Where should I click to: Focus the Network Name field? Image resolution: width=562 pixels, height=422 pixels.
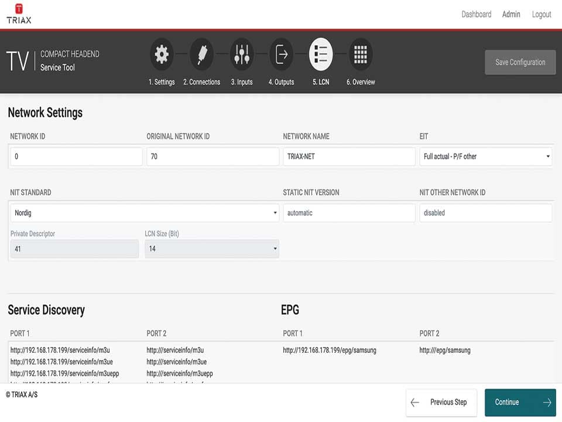pos(349,156)
